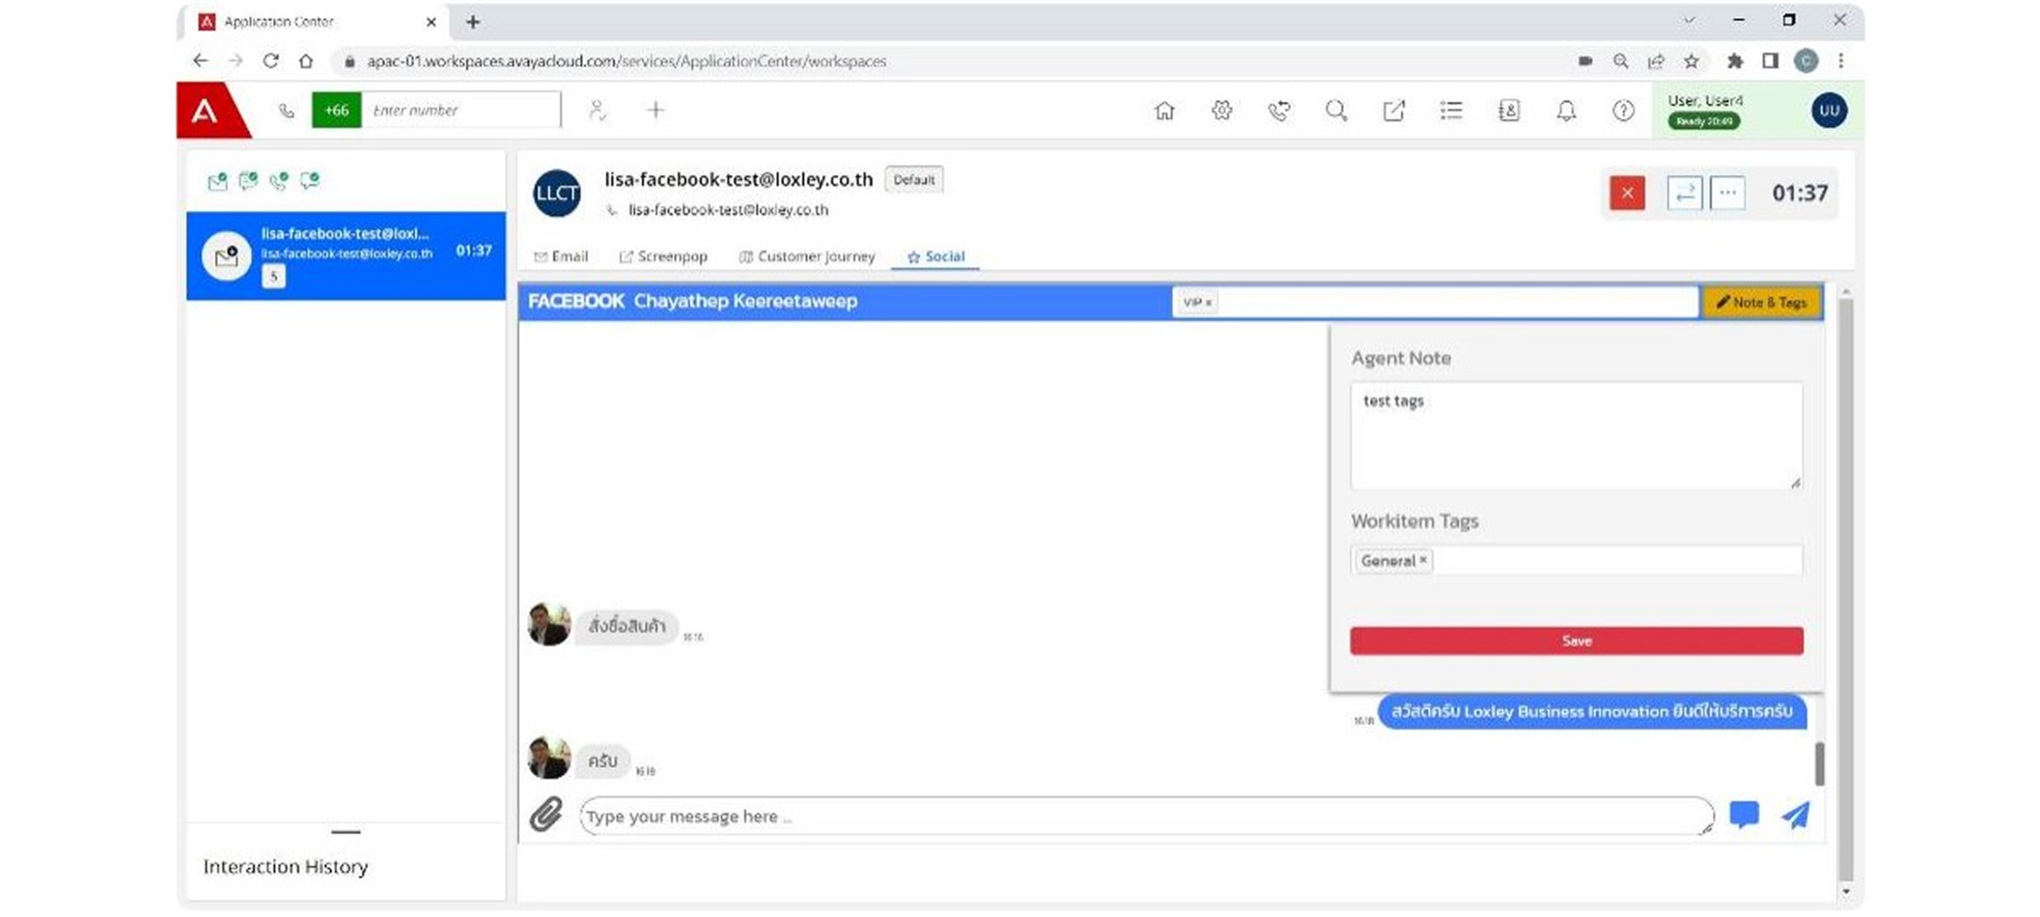Send message with paper plane icon
The width and height of the screenshot is (2040, 917).
point(1795,815)
